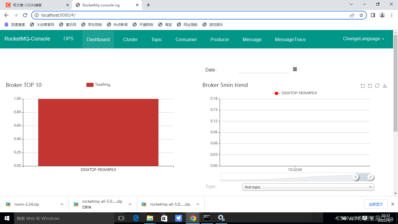Click the right data zoom slider handle

click(x=371, y=177)
